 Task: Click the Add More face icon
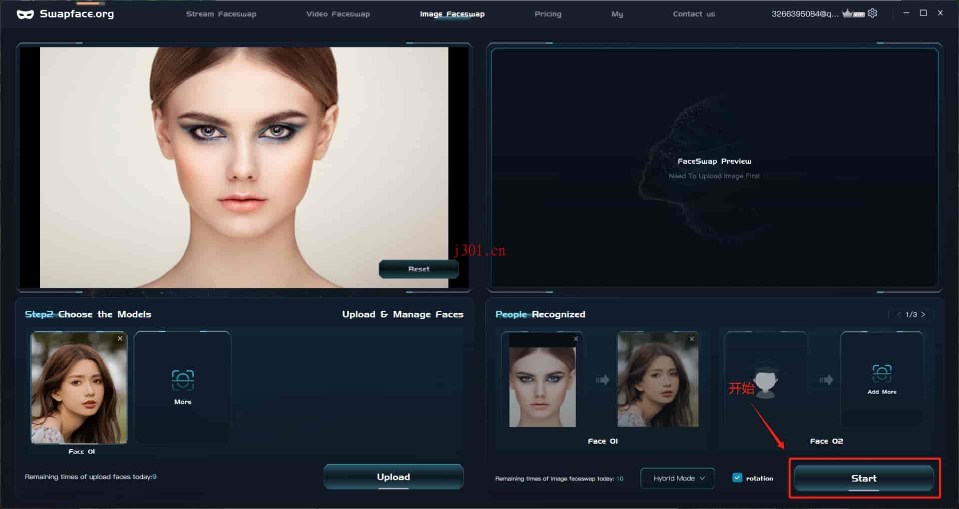click(x=882, y=374)
